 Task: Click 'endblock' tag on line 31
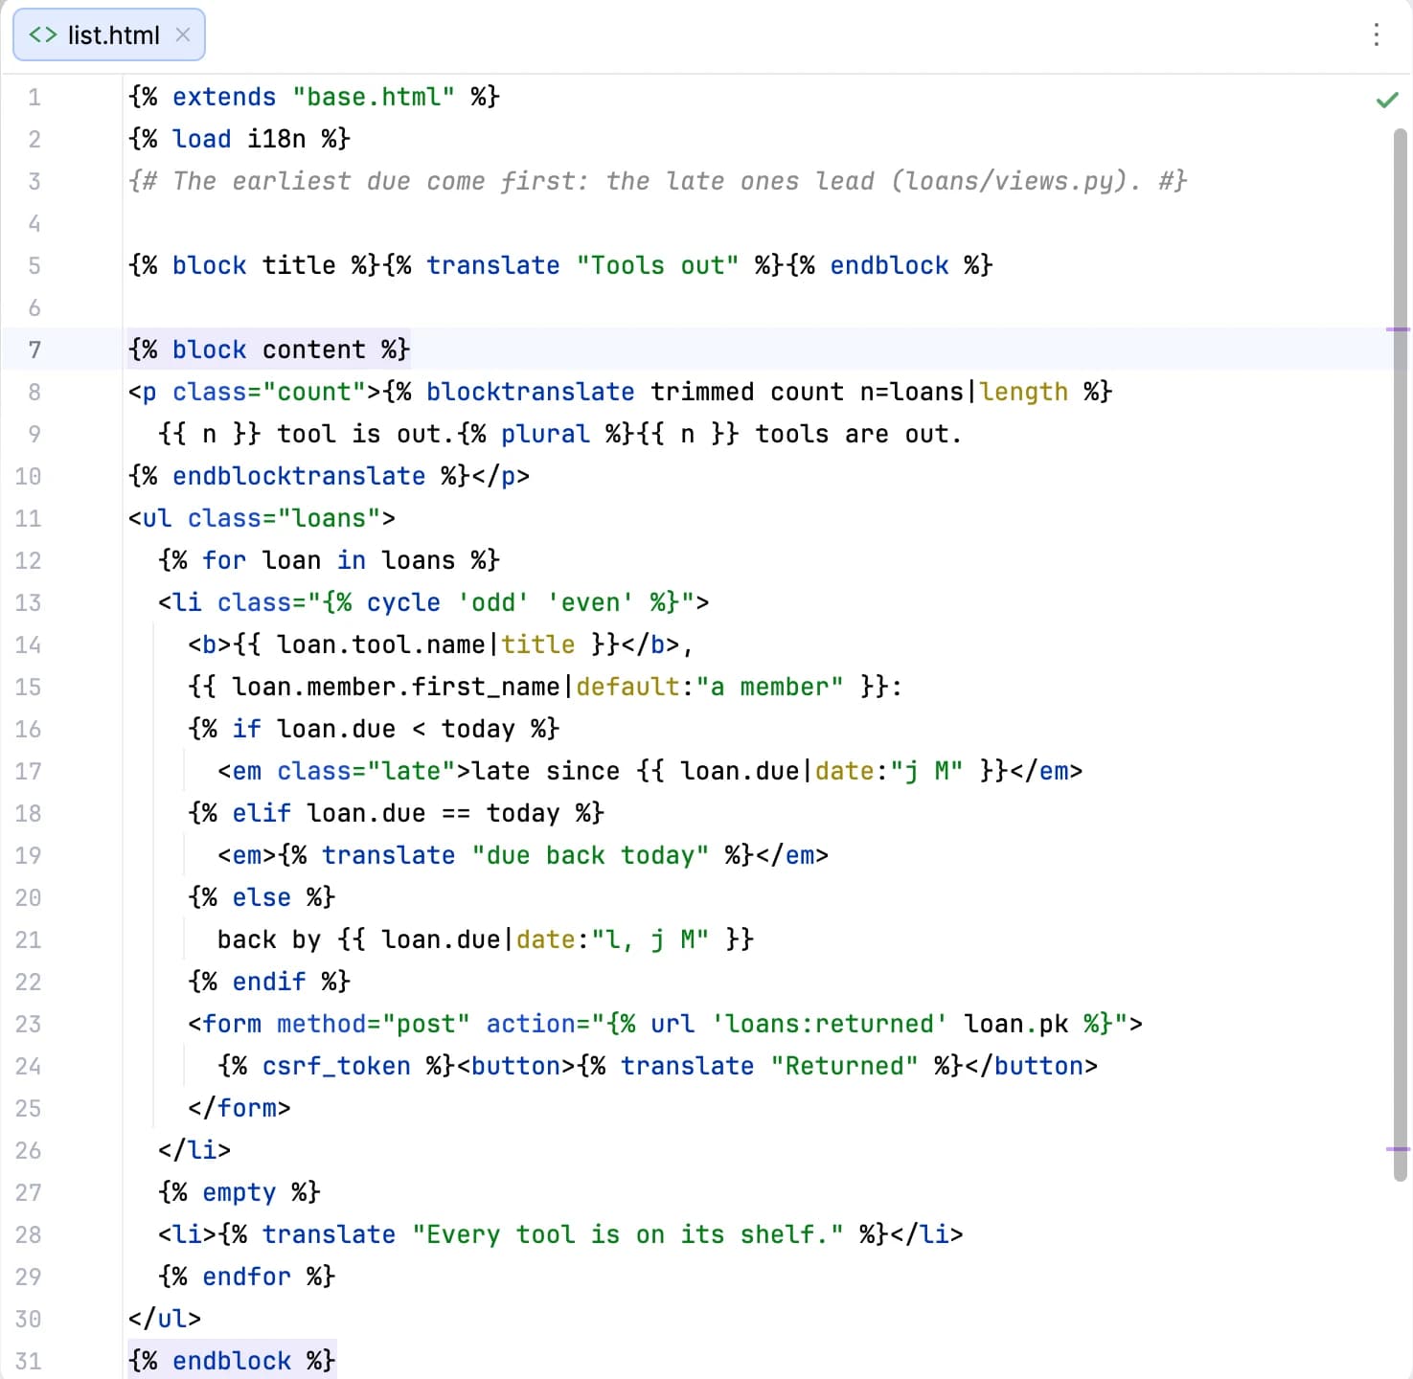(x=232, y=1361)
